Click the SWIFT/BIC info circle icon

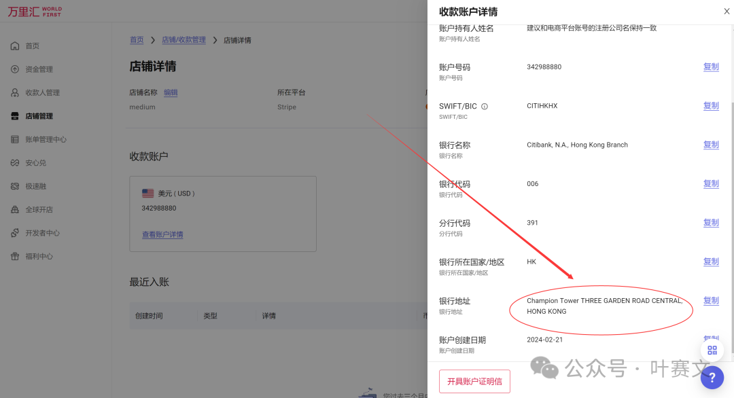485,107
